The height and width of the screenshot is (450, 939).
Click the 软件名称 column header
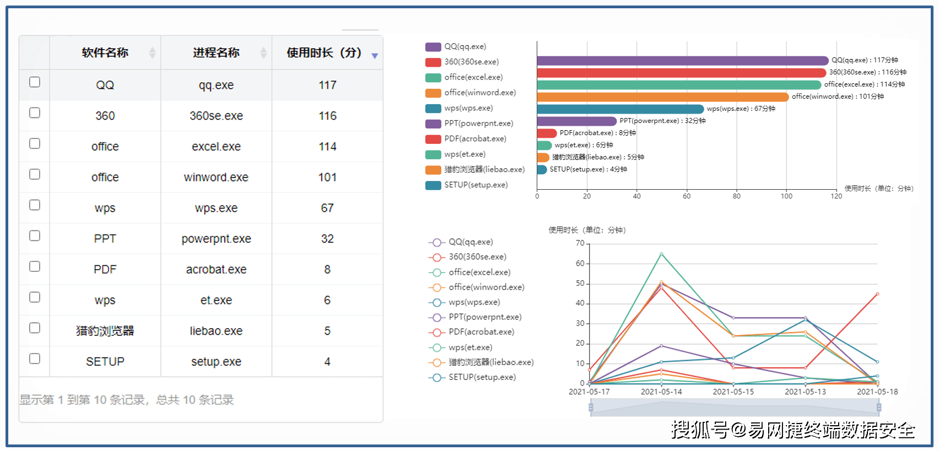pyautogui.click(x=105, y=53)
